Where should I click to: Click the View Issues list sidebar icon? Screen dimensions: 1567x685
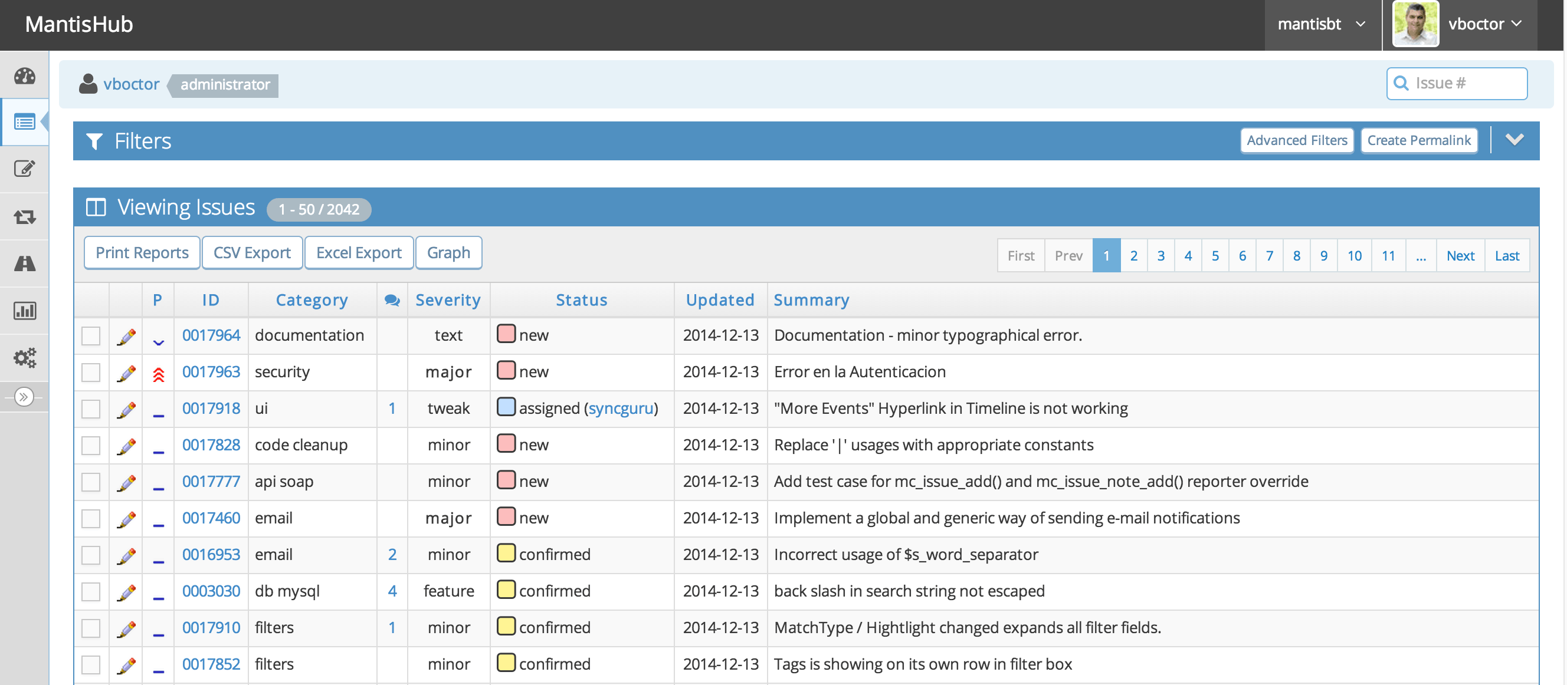[24, 122]
